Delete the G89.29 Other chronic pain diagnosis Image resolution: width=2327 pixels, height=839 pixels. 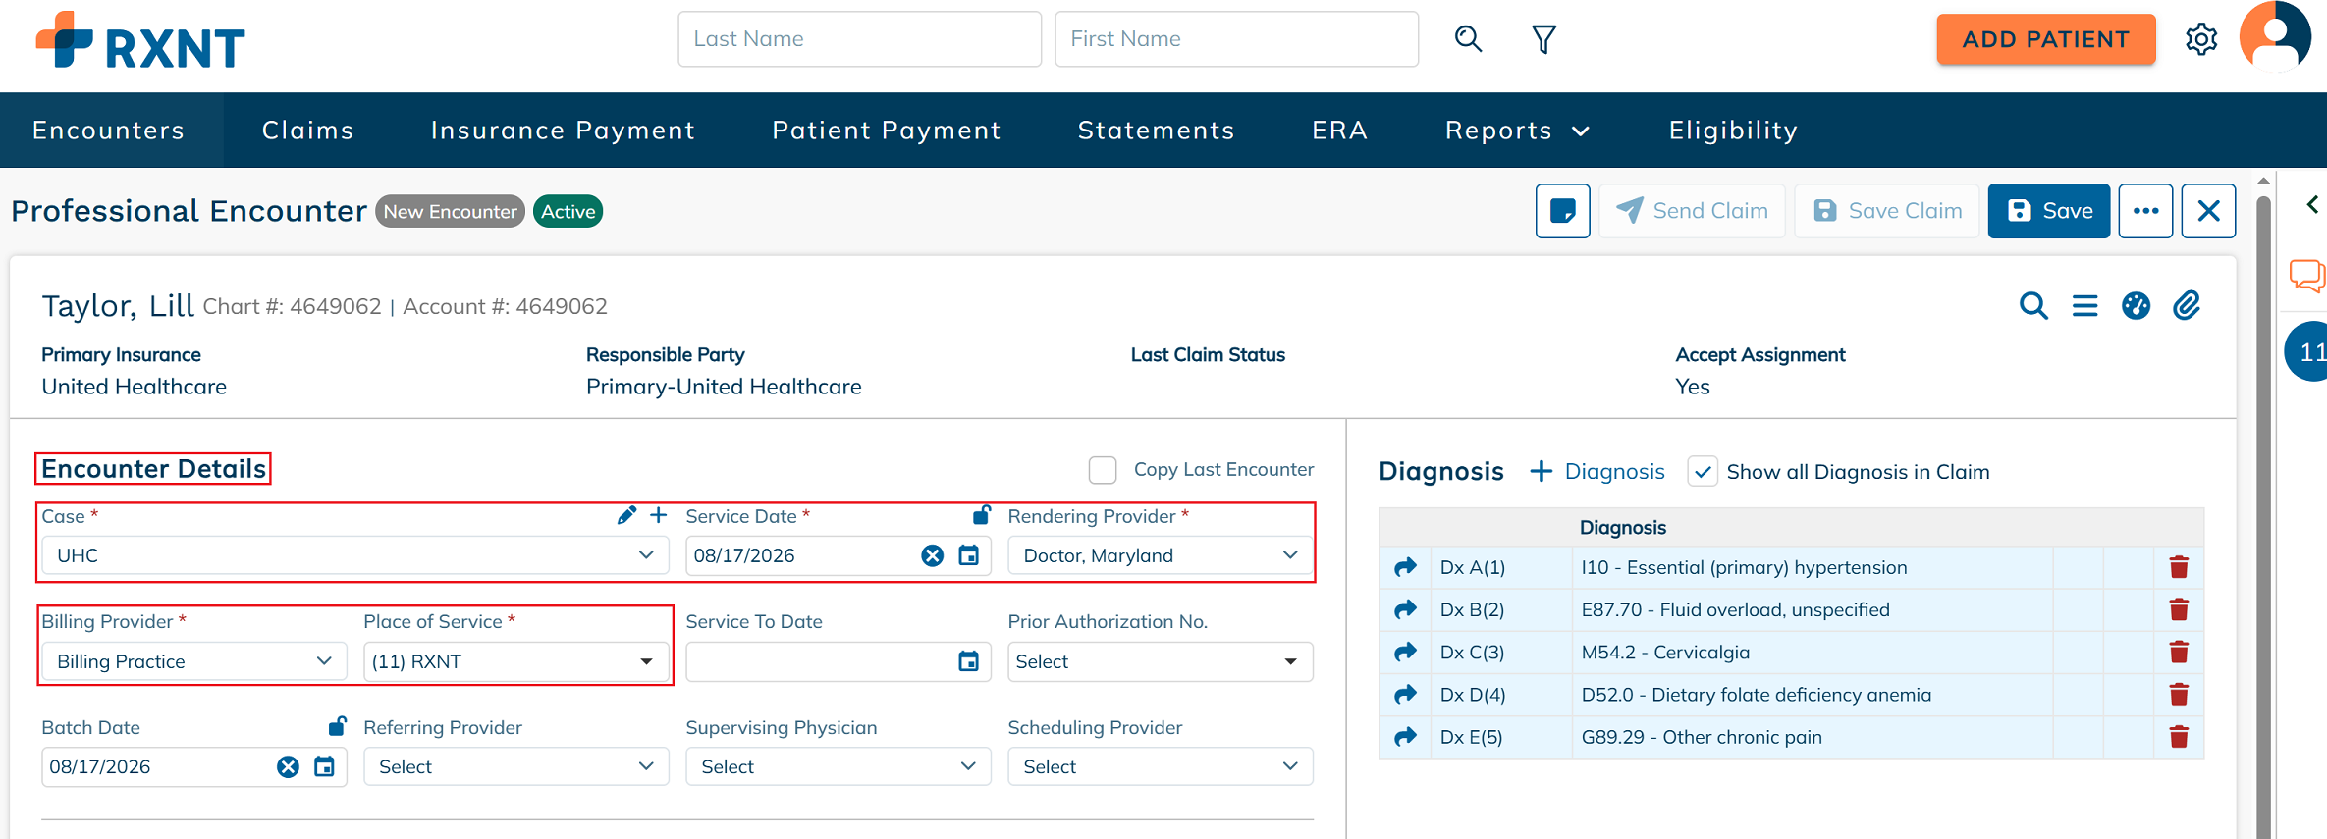tap(2179, 737)
